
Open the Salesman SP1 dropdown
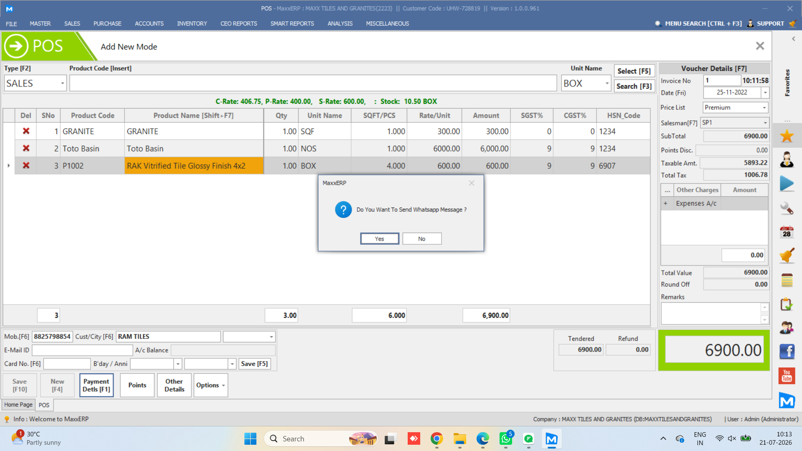(x=765, y=123)
